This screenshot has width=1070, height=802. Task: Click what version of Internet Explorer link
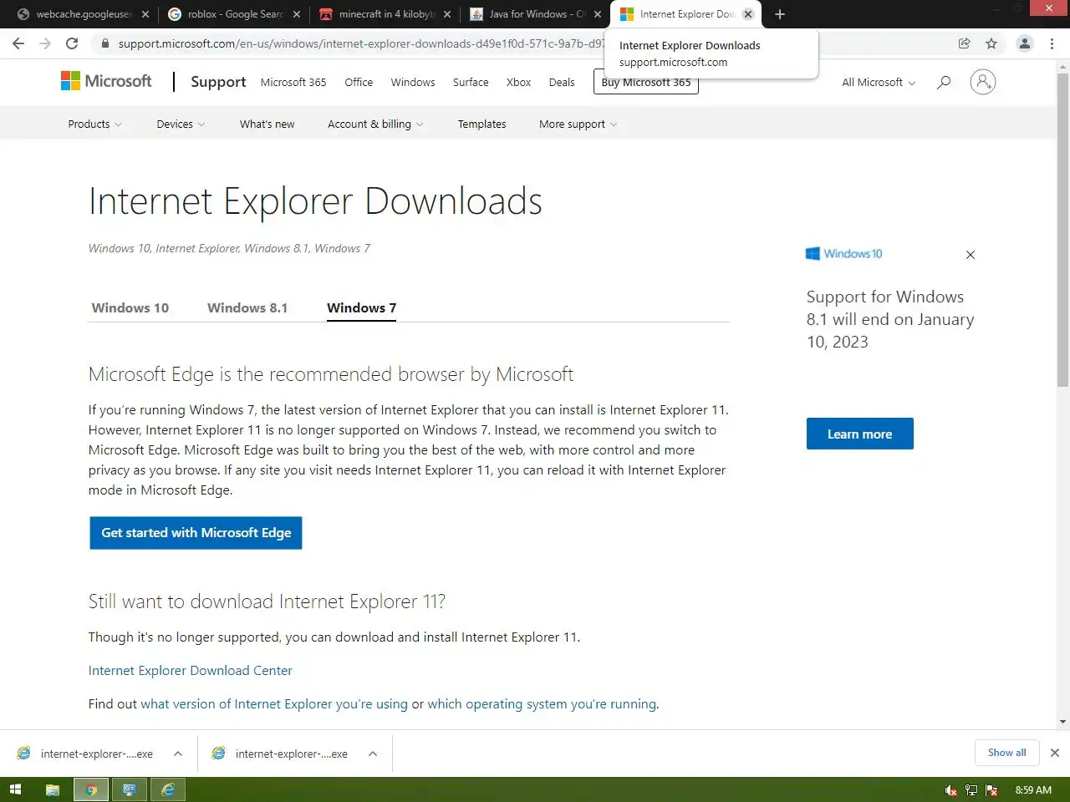274,703
